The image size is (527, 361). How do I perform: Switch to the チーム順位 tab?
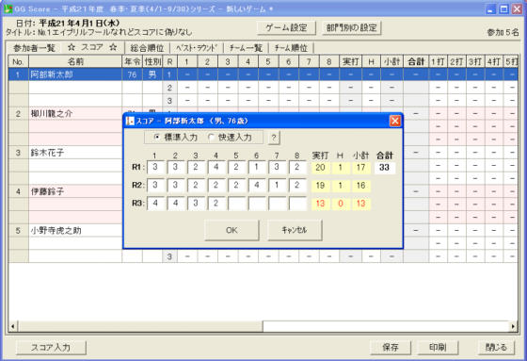click(291, 48)
